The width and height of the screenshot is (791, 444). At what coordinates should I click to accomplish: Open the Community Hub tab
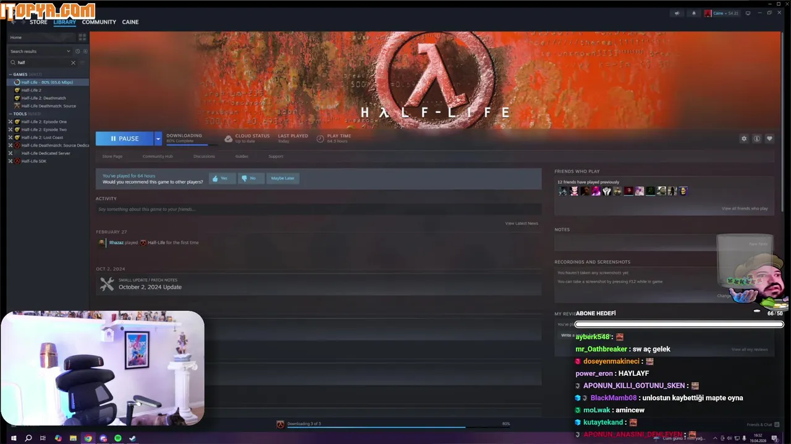coord(158,157)
